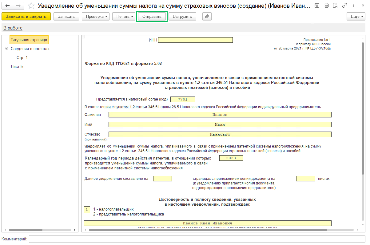The image size is (370, 245).
Task: Click the paperclip attachments icon
Action: pyautogui.click(x=207, y=17)
